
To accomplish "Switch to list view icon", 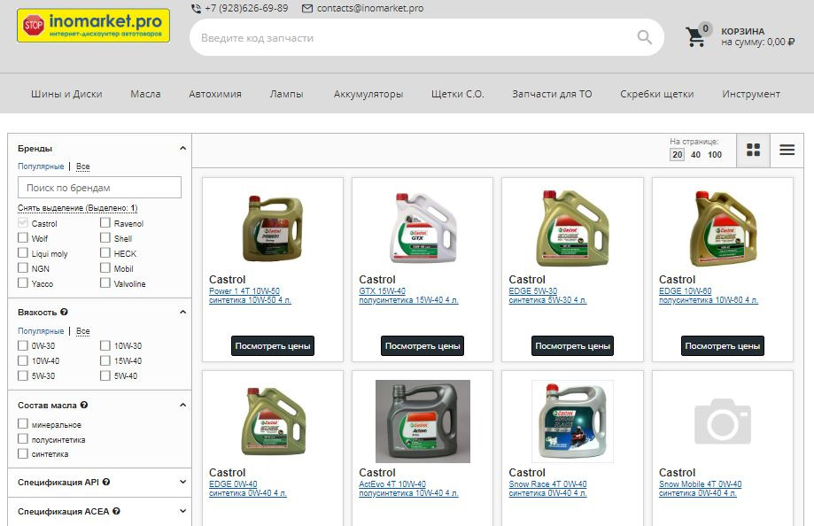I will [787, 150].
